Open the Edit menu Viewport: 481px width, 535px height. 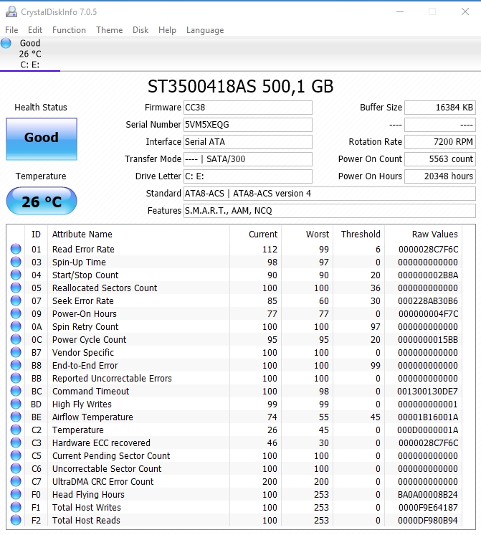pyautogui.click(x=35, y=30)
